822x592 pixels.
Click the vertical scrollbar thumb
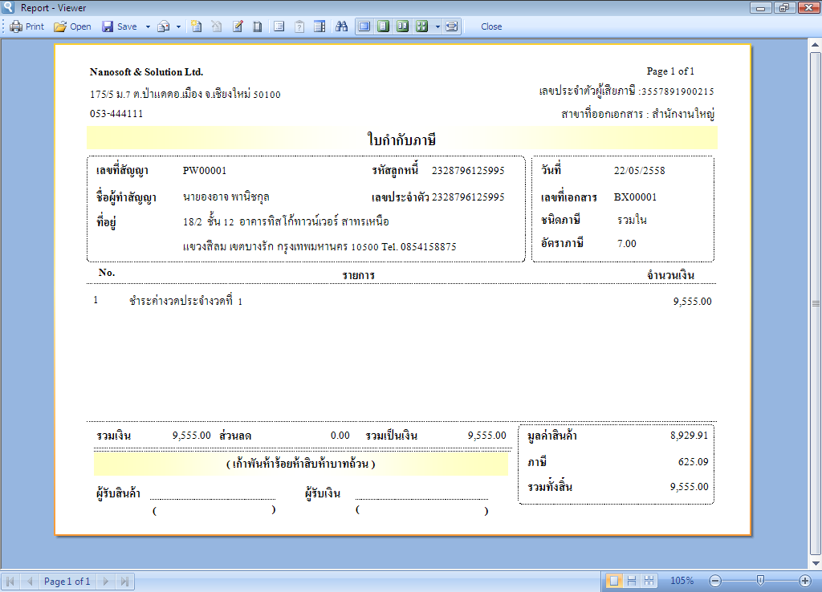point(816,303)
